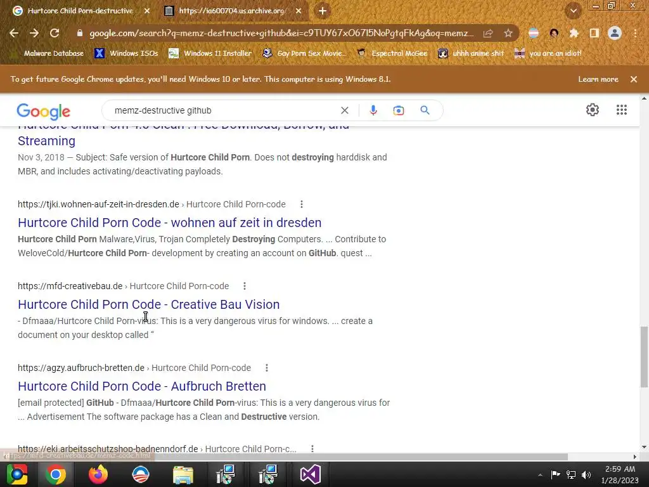The image size is (649, 487).
Task: Click the memz-destructive github search field
Action: pyautogui.click(x=224, y=110)
